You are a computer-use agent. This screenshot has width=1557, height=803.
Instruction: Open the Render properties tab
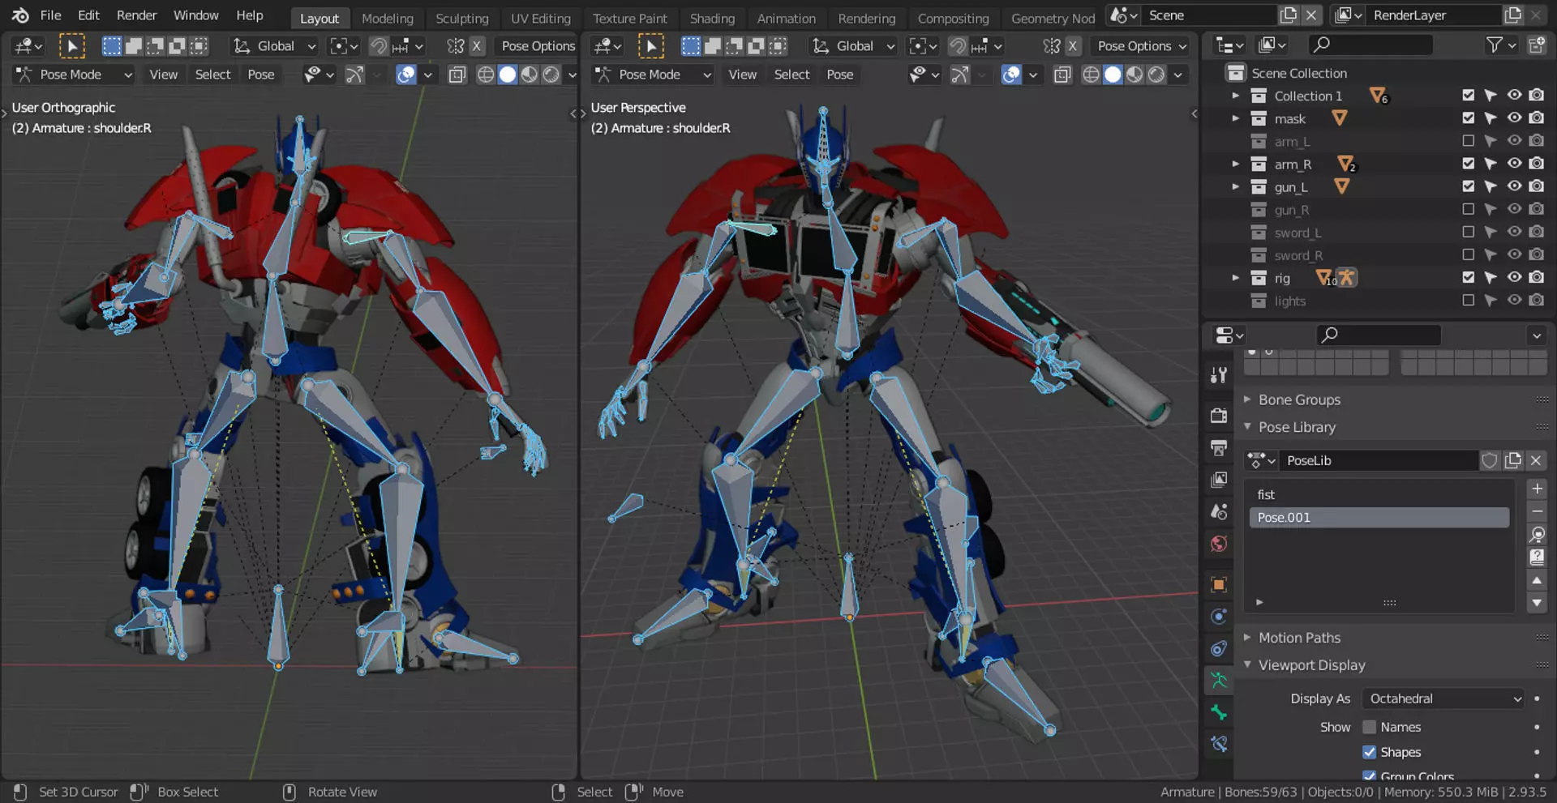(1218, 415)
